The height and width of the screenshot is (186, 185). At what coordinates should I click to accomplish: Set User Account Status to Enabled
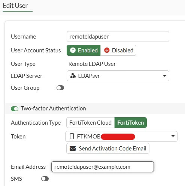click(84, 51)
